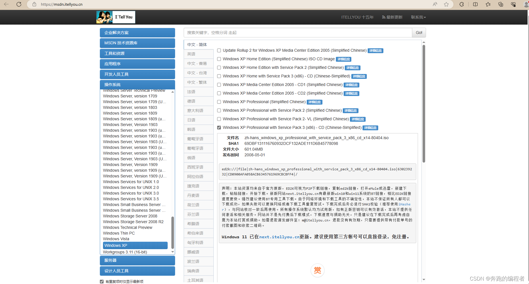Open Browser essentials heartbeat icon
Viewport: 529px width, 284px height.
tap(513, 4)
